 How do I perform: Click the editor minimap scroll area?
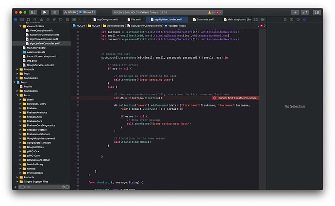(x=263, y=109)
